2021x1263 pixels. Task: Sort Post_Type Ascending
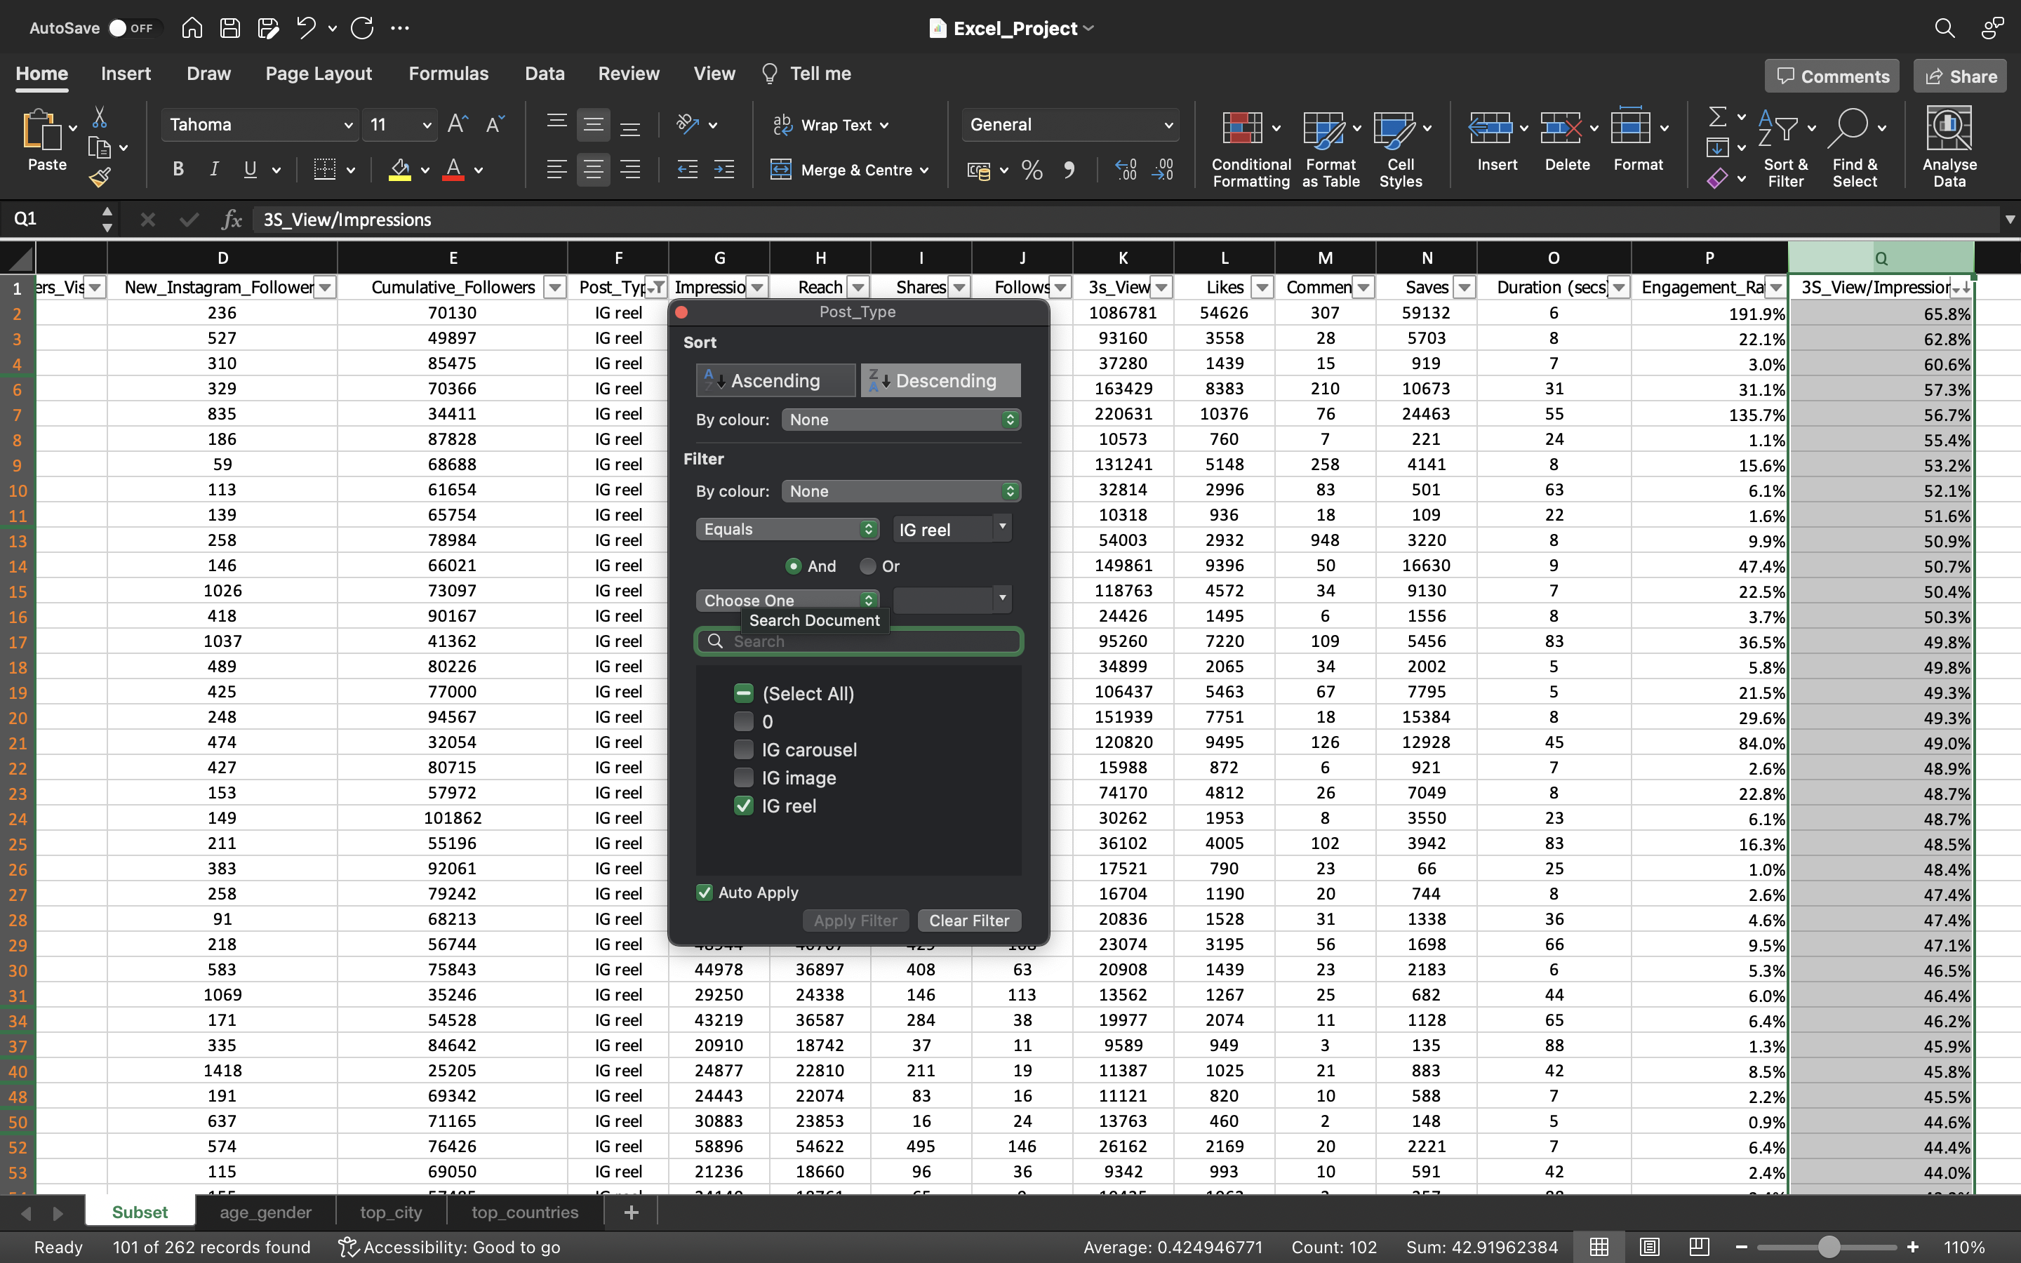tap(775, 380)
